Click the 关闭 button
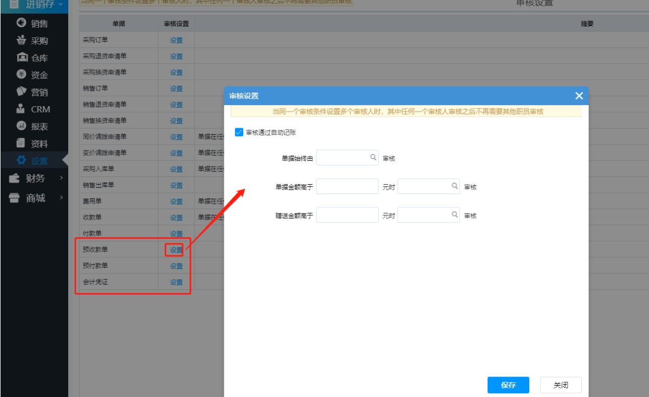Screen dimensions: 649x397 click(x=561, y=385)
